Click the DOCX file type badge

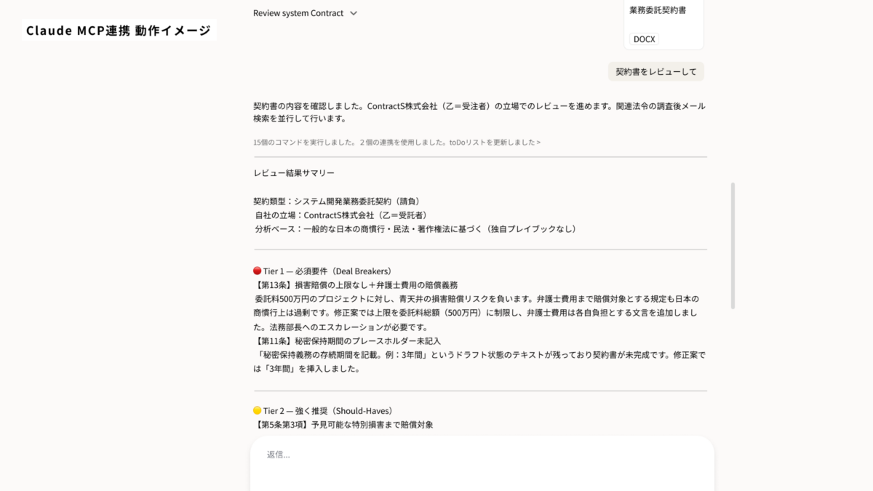click(x=644, y=39)
